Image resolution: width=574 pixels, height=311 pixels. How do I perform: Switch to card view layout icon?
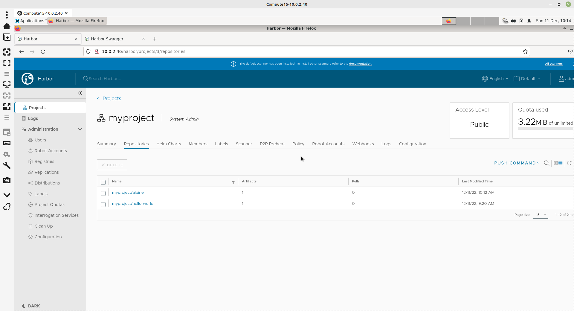(556, 163)
